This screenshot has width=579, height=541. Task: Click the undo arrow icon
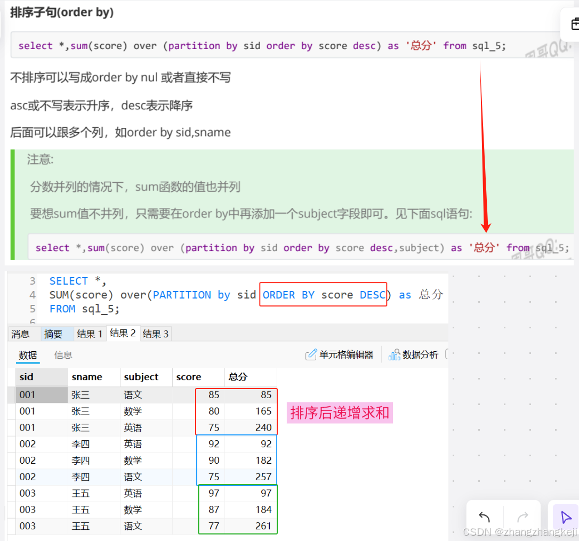click(x=484, y=517)
